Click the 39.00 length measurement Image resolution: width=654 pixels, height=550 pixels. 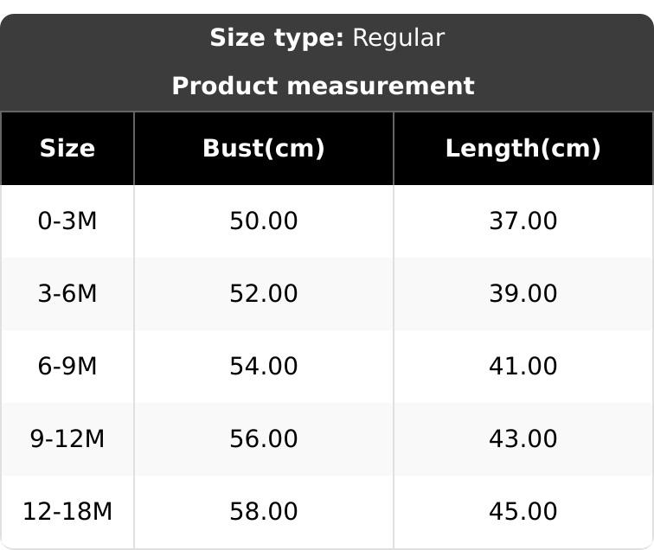click(523, 294)
